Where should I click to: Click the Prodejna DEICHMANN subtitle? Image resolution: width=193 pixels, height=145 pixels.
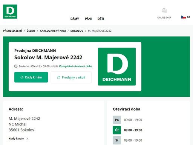click(35, 51)
